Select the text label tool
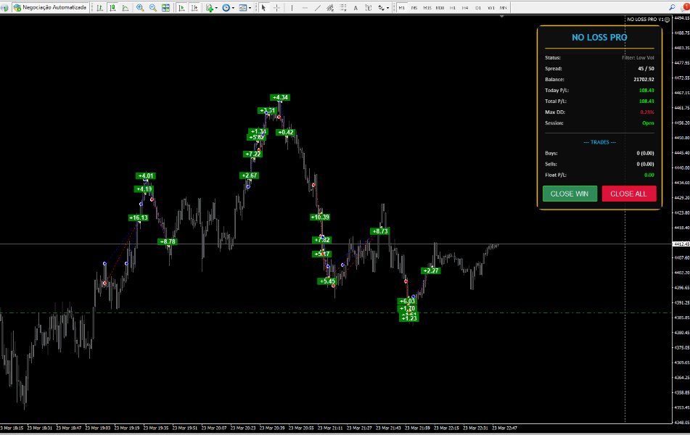The image size is (690, 435). pos(369,7)
